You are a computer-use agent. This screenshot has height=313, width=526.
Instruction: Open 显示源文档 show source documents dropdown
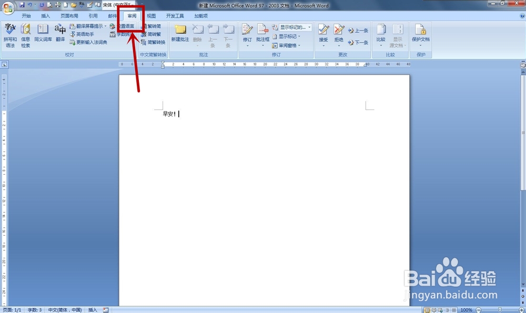pos(398,36)
